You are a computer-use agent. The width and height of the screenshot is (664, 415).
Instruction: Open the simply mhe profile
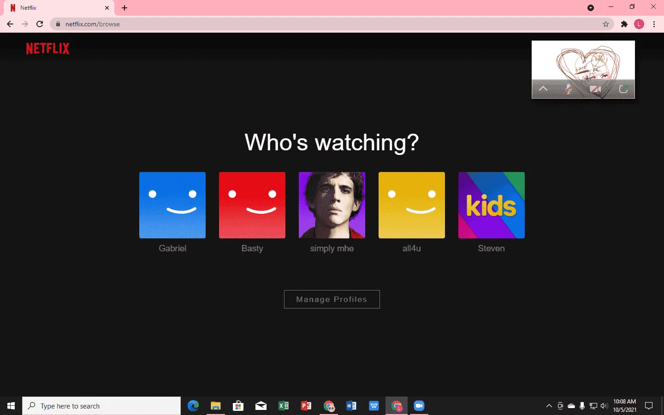[332, 205]
